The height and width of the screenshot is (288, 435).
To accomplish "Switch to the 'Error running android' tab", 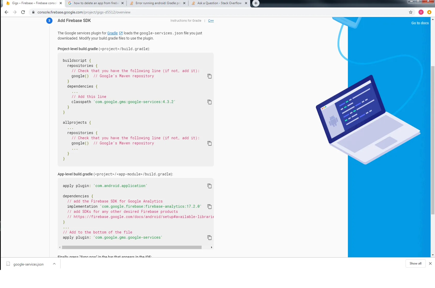I will point(157,3).
